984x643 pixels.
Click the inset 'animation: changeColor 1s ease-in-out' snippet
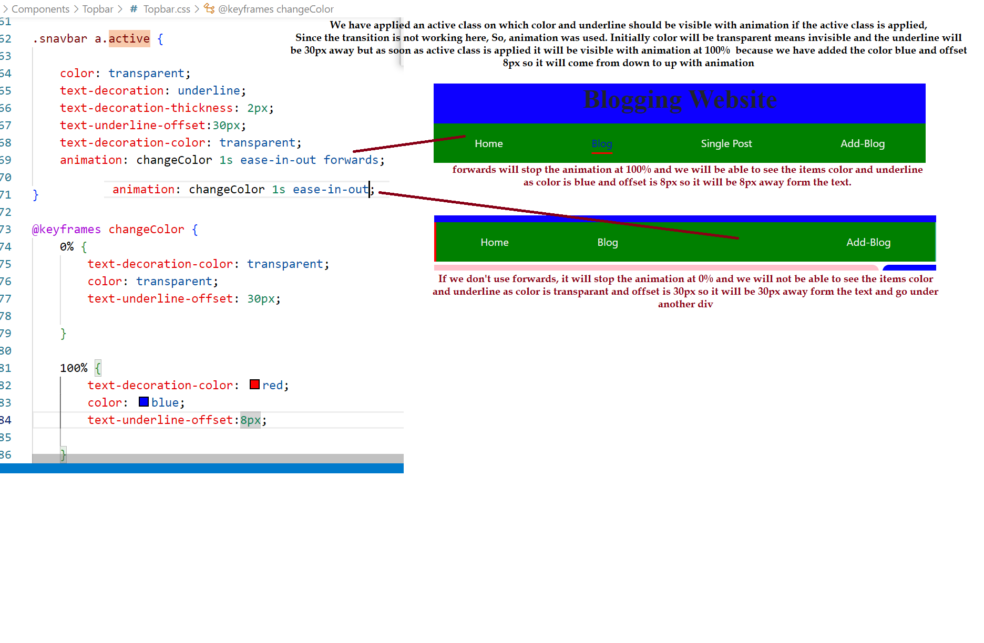coord(243,189)
